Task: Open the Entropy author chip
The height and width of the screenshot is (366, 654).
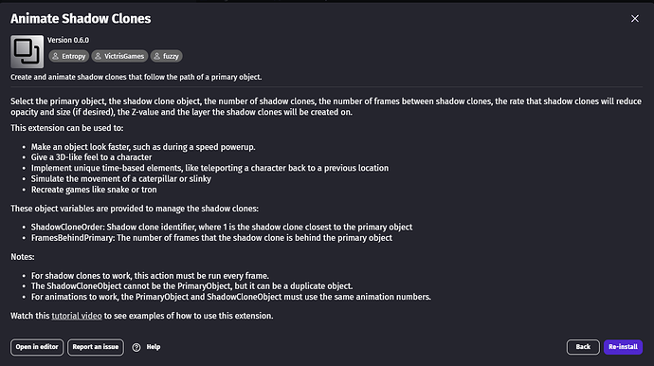Action: 69,56
